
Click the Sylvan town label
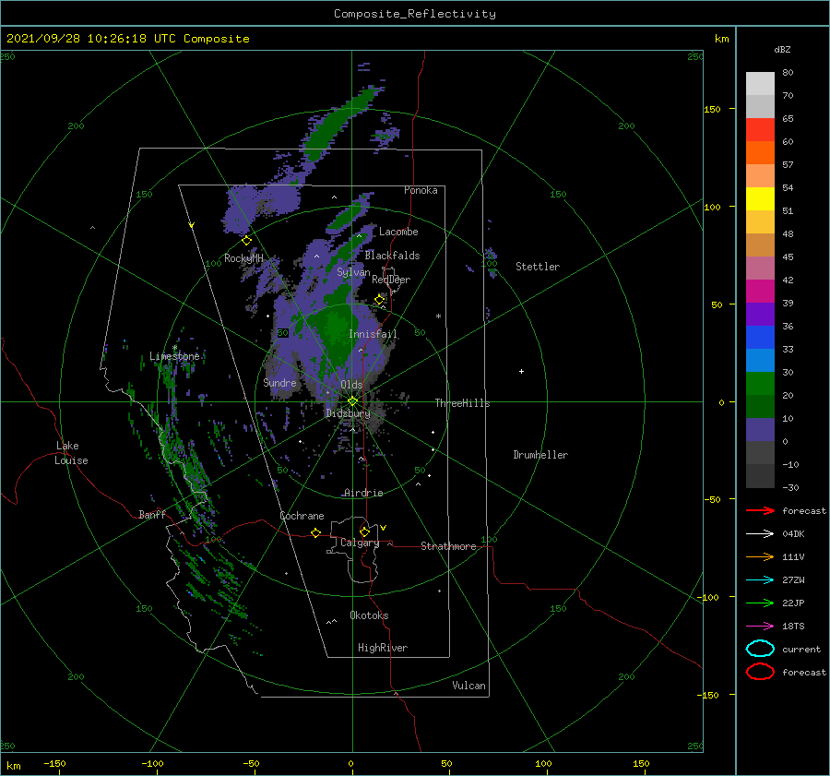pos(353,272)
